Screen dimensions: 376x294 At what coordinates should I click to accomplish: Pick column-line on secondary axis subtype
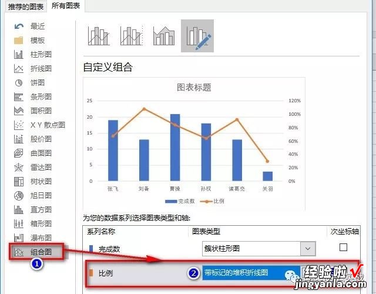click(132, 36)
